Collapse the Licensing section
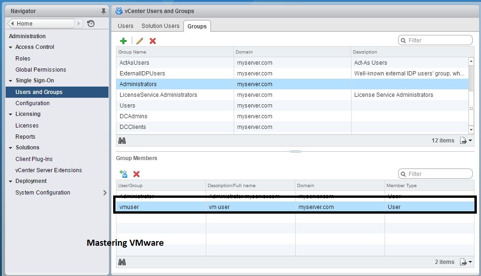 10,114
